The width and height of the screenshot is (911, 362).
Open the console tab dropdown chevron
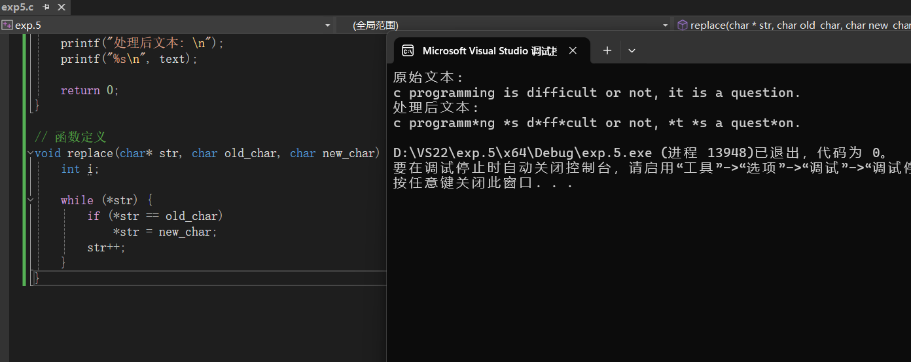click(632, 50)
